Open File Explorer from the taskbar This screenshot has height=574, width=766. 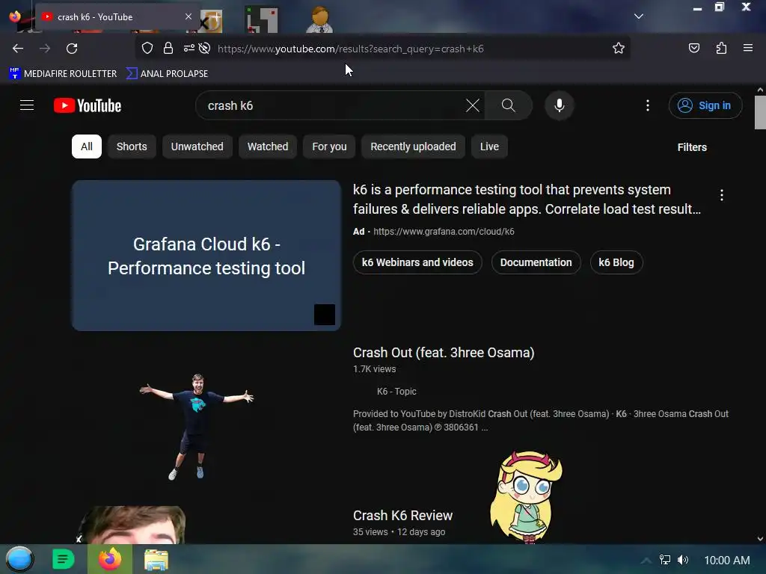[156, 560]
